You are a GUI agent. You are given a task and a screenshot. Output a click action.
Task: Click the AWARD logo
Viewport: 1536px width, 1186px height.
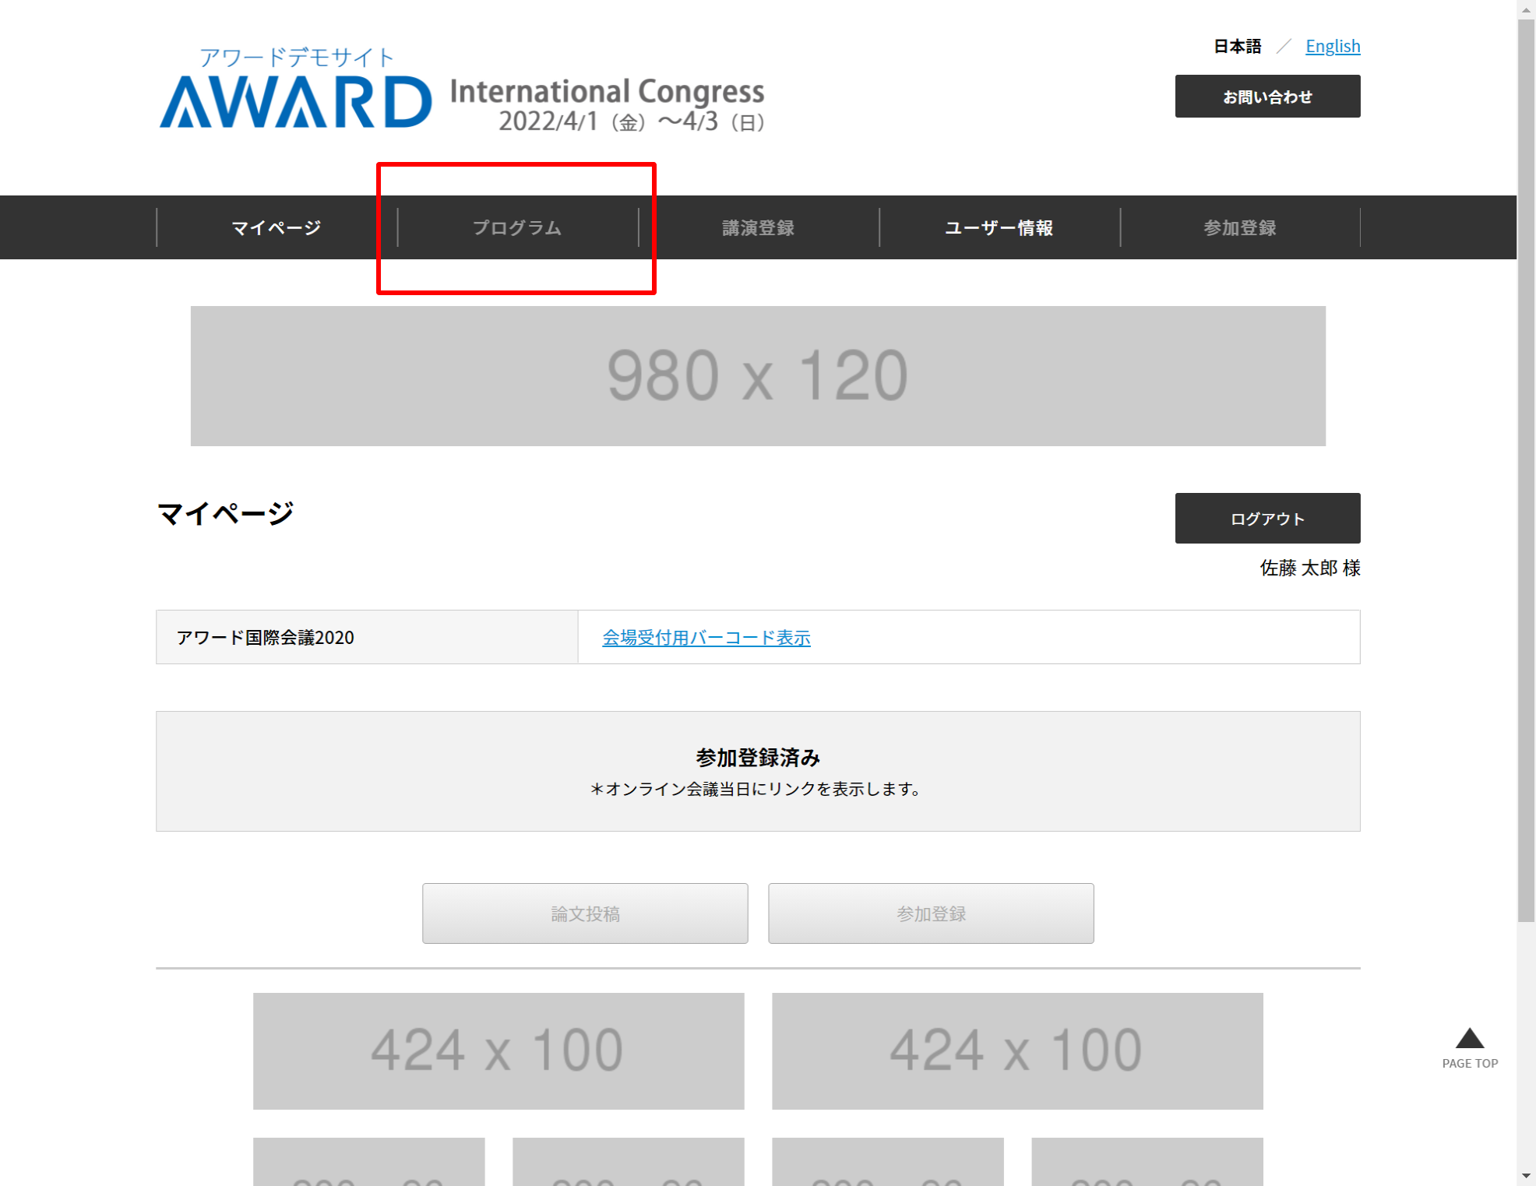click(x=295, y=100)
